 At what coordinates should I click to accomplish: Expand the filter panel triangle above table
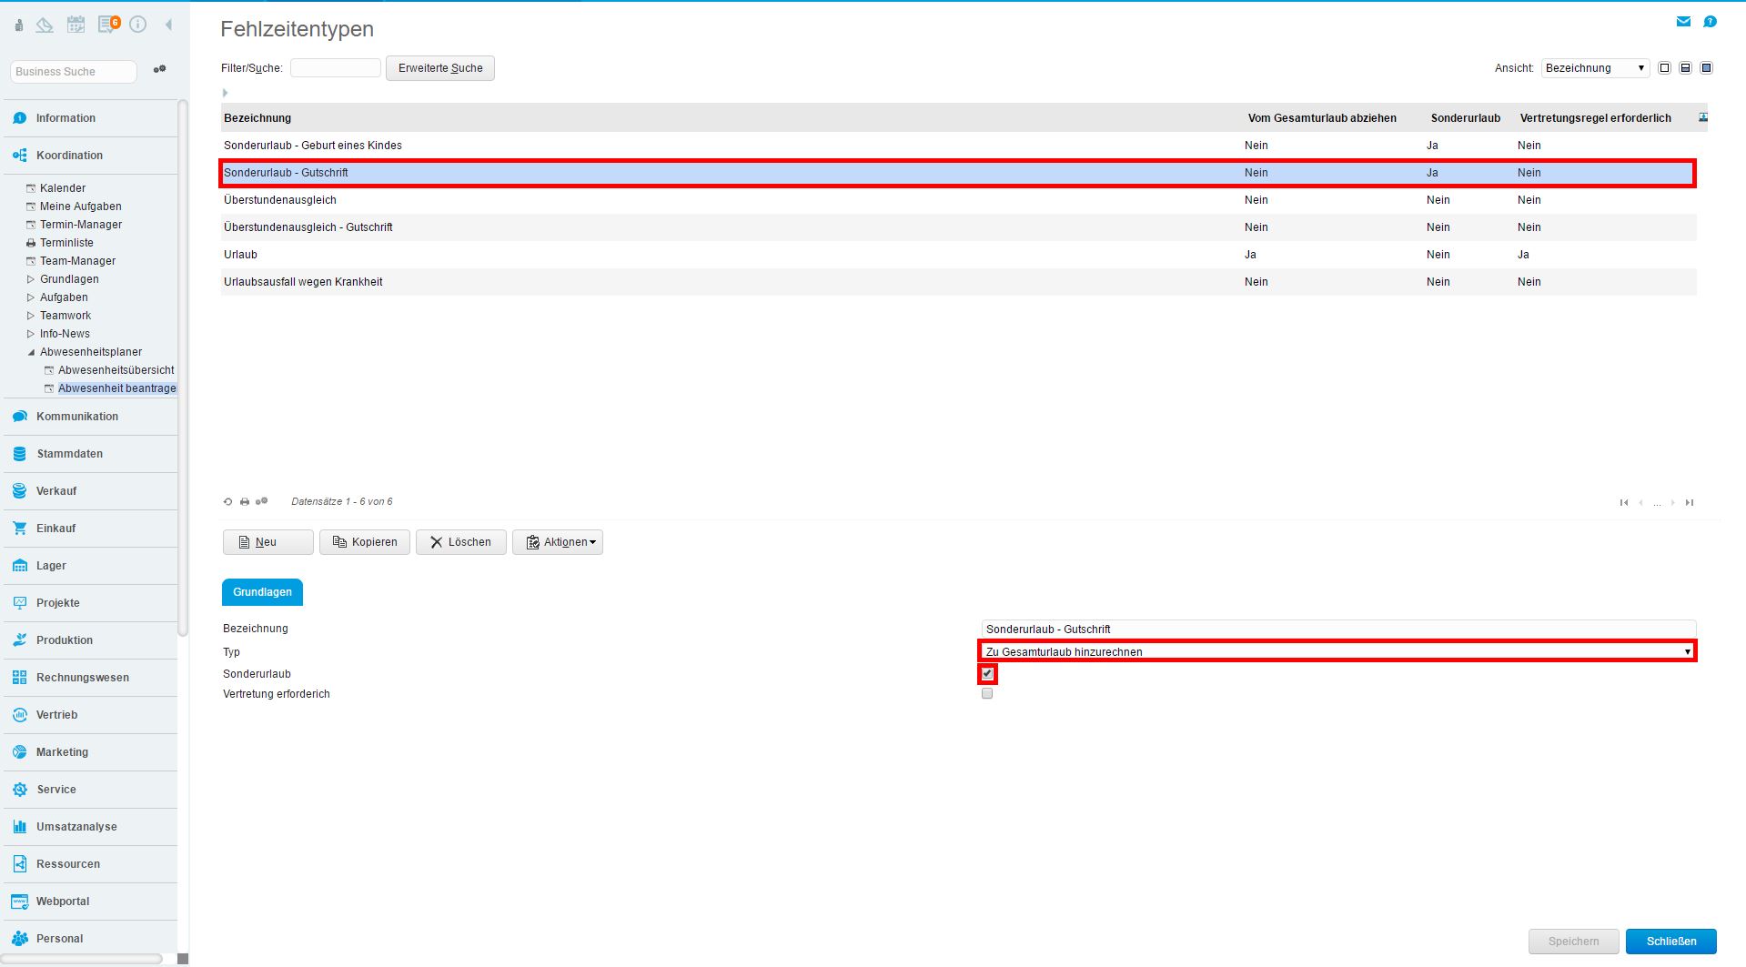(225, 93)
